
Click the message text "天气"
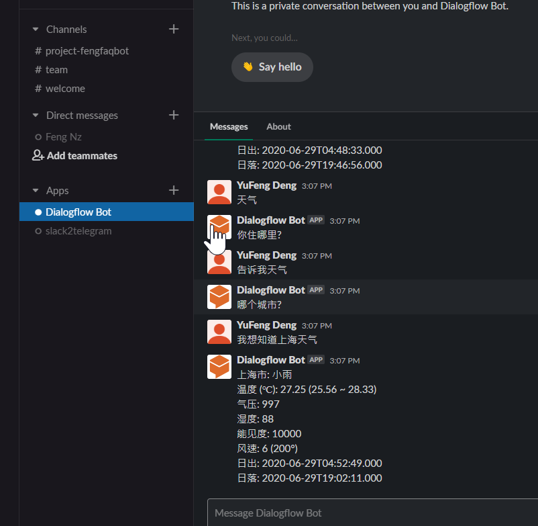(x=247, y=200)
